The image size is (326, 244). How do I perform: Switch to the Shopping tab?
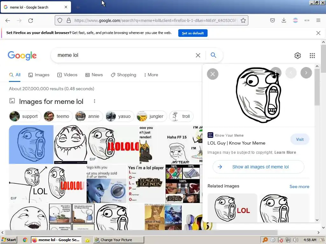click(124, 75)
